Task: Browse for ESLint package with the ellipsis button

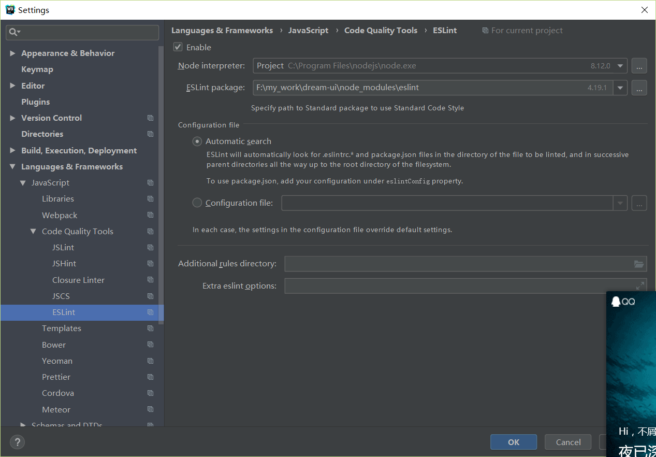Action: click(x=639, y=88)
